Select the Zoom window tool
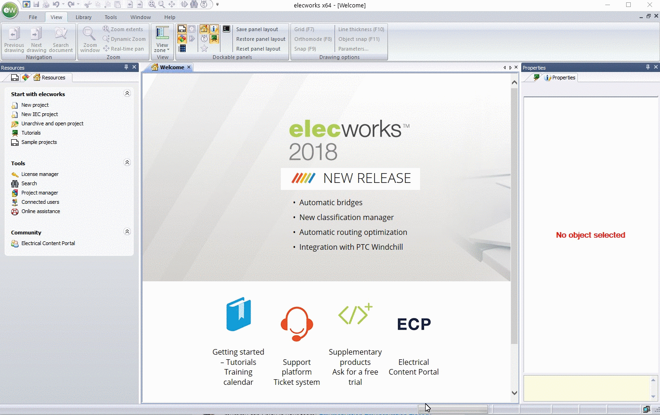 coord(90,39)
